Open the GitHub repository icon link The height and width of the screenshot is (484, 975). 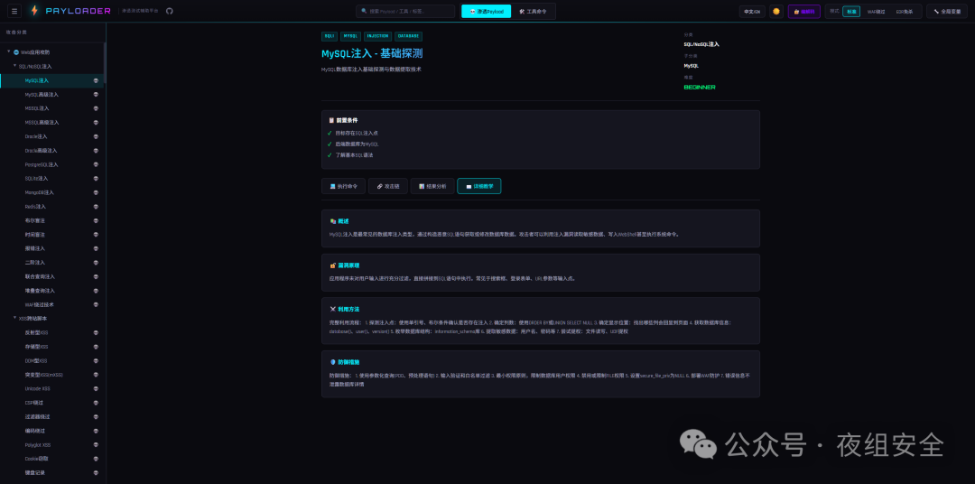pos(169,11)
